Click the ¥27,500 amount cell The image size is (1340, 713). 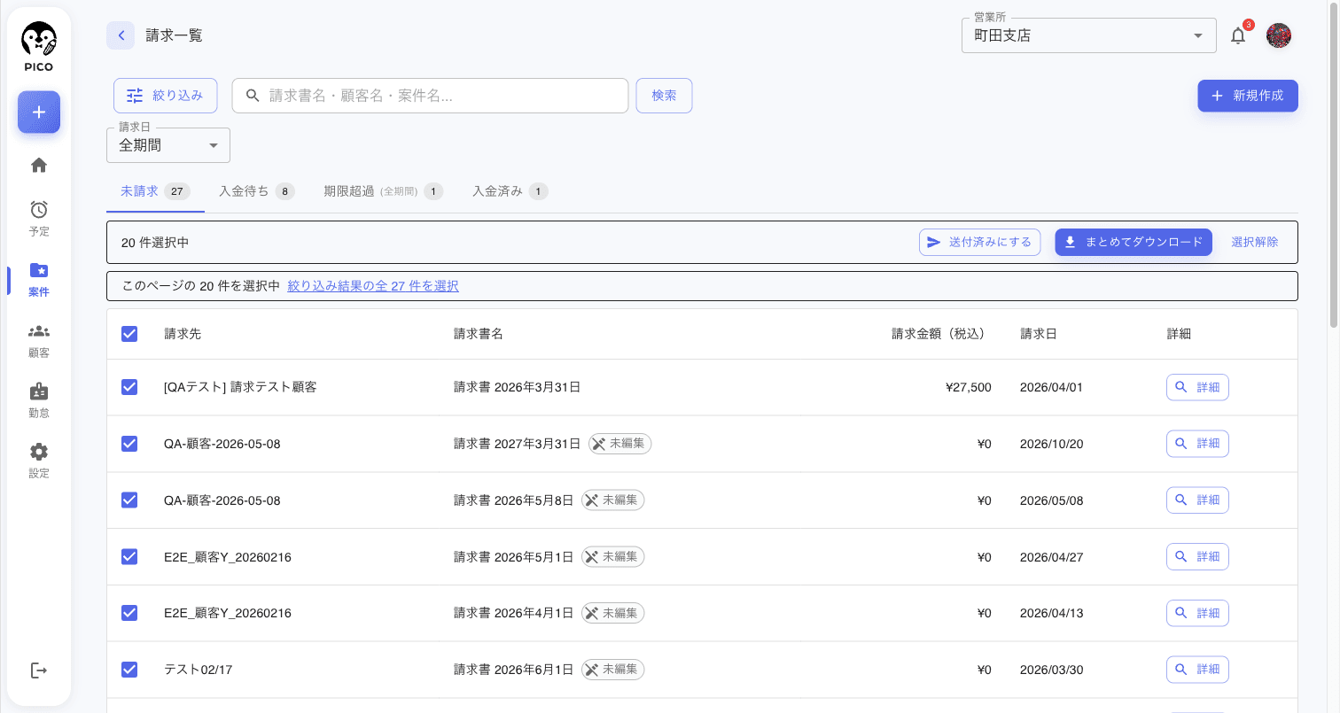[969, 387]
